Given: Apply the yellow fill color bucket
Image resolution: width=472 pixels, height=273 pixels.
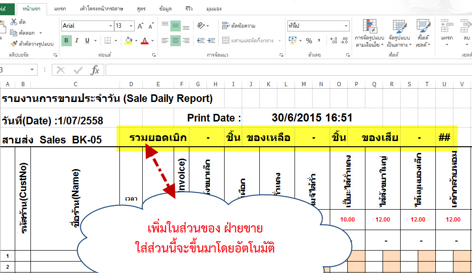Looking at the screenshot, I should click(128, 40).
